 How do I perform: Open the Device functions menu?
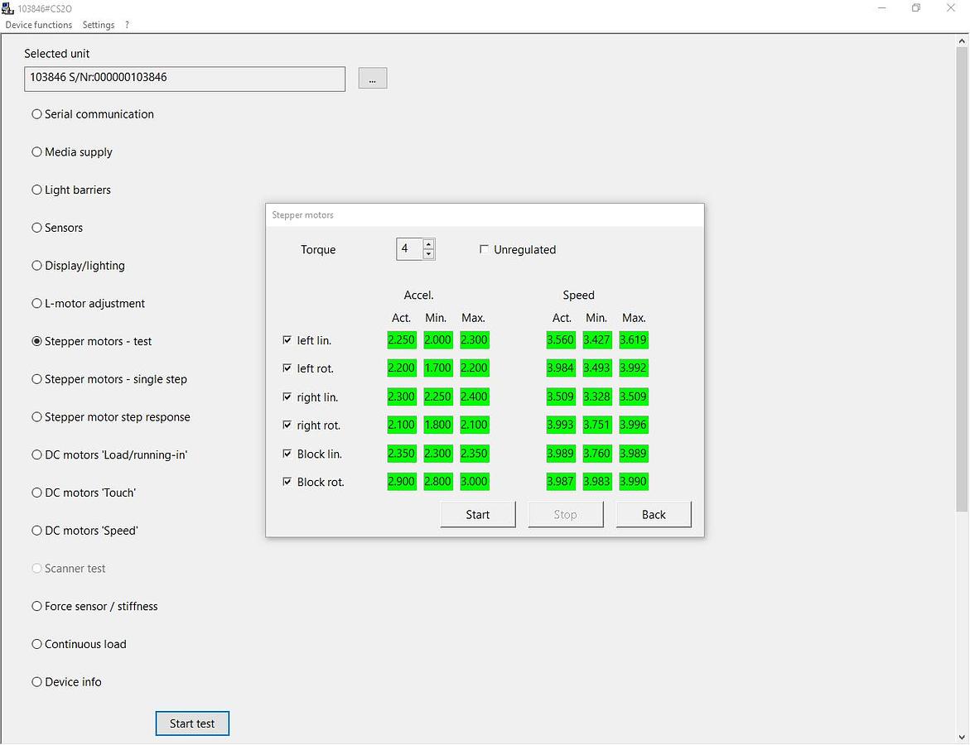(x=38, y=25)
